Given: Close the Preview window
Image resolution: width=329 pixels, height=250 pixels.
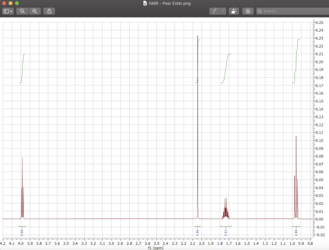Looking at the screenshot, I should 4,3.
